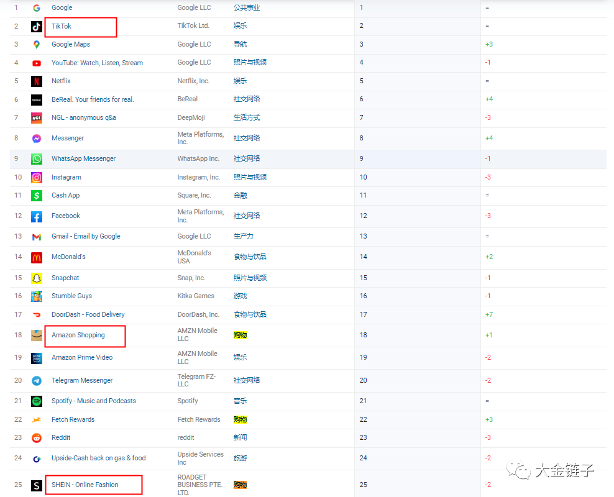This screenshot has height=497, width=614.
Task: Open the Amazon Prime Video link
Action: pyautogui.click(x=82, y=357)
